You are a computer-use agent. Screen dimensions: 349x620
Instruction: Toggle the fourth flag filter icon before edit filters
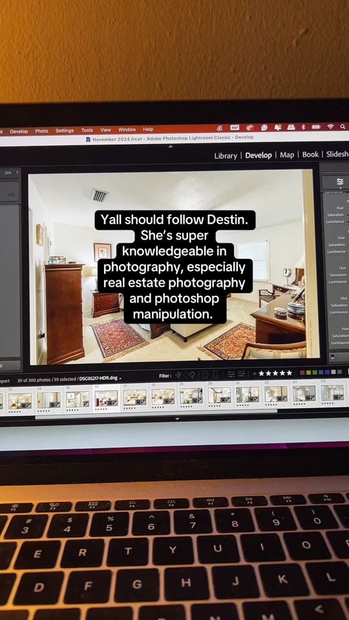[x=215, y=374]
